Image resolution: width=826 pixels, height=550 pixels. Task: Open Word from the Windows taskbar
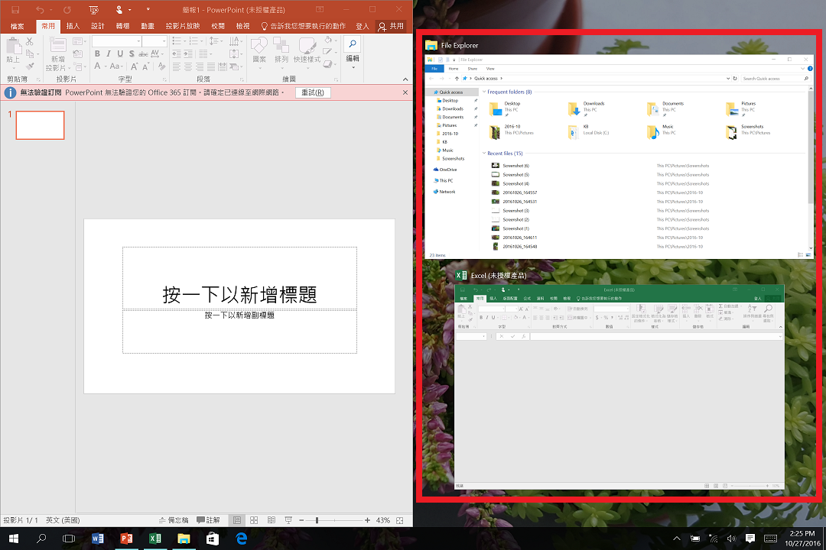click(97, 539)
